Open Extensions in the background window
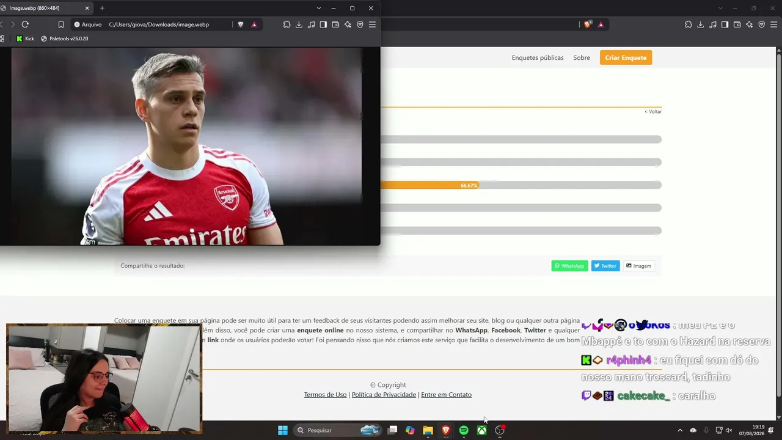Viewport: 782px width, 440px height. (x=689, y=24)
